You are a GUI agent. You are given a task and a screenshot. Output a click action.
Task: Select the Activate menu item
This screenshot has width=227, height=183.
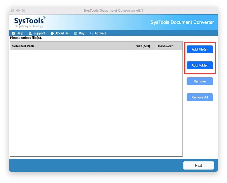[x=98, y=33]
